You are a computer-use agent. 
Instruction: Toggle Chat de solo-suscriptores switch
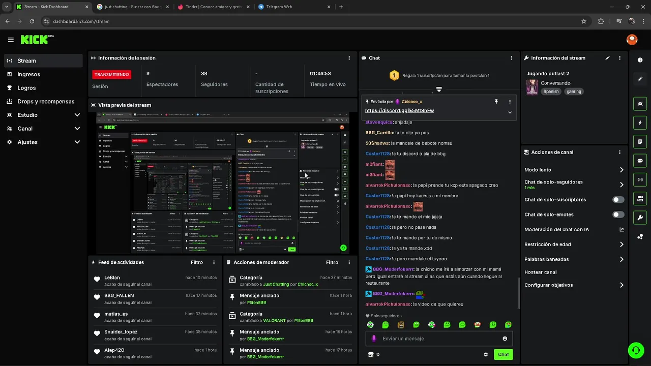point(618,200)
